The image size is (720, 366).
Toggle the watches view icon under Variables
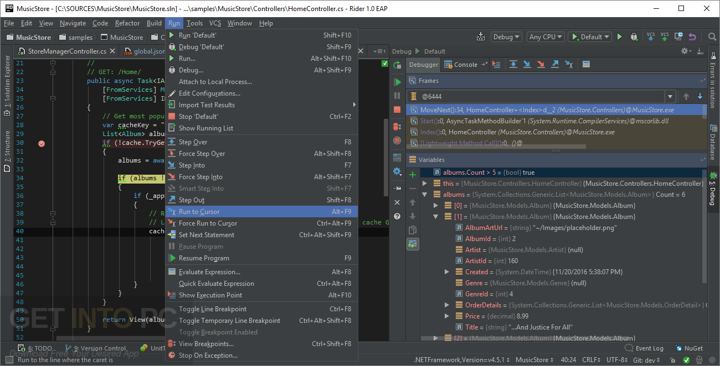(x=413, y=244)
